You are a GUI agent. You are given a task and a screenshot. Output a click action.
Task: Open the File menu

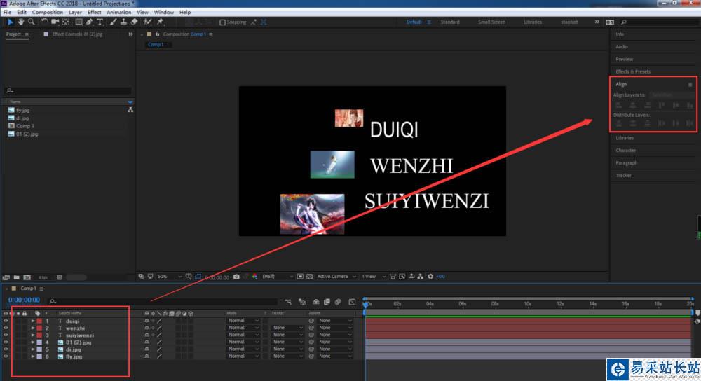[8, 12]
